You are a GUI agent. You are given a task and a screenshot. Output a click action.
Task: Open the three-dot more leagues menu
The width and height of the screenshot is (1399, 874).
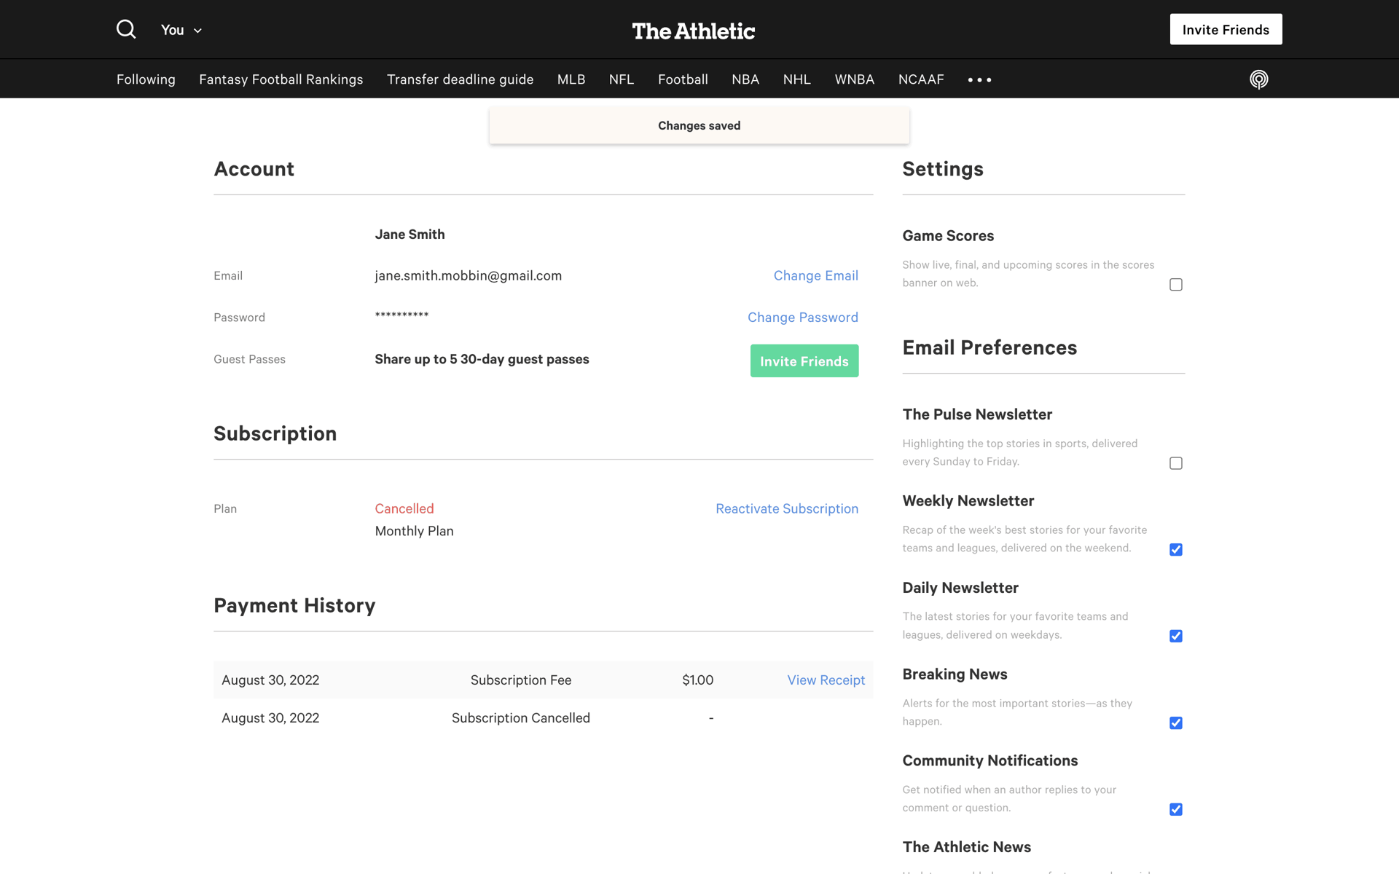979,79
